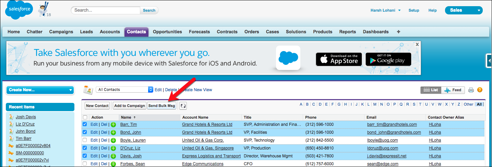This screenshot has height=167, width=492.
Task: Click Download on the App Store badge
Action: (339, 59)
